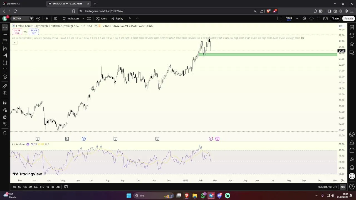This screenshot has width=356, height=200.
Task: Open the quick search icon
Action: pos(304,19)
